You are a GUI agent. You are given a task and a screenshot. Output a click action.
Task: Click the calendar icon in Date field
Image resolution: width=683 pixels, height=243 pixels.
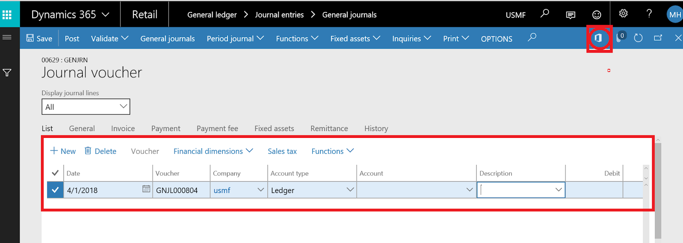pos(146,189)
